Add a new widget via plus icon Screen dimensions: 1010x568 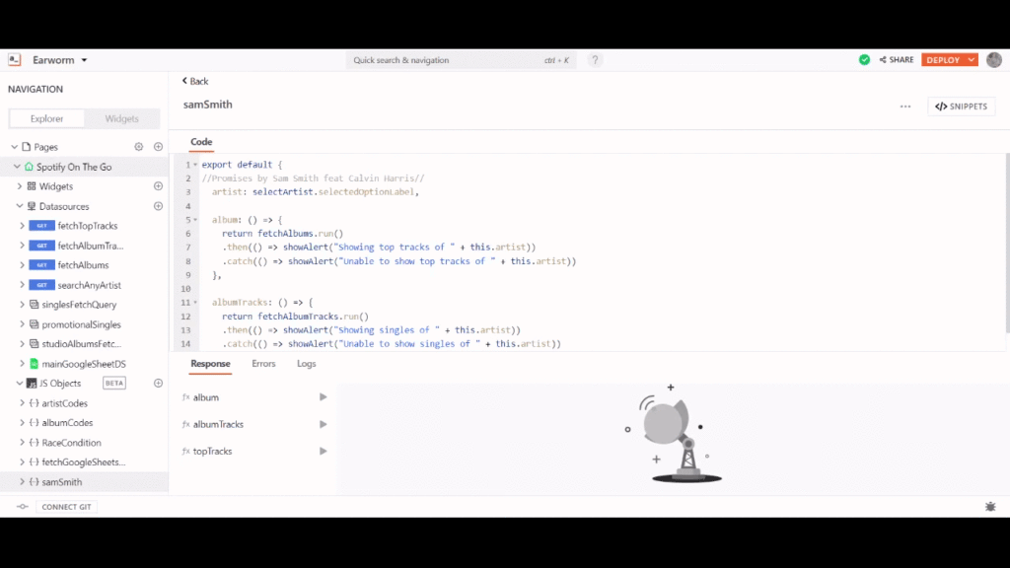[x=158, y=186]
